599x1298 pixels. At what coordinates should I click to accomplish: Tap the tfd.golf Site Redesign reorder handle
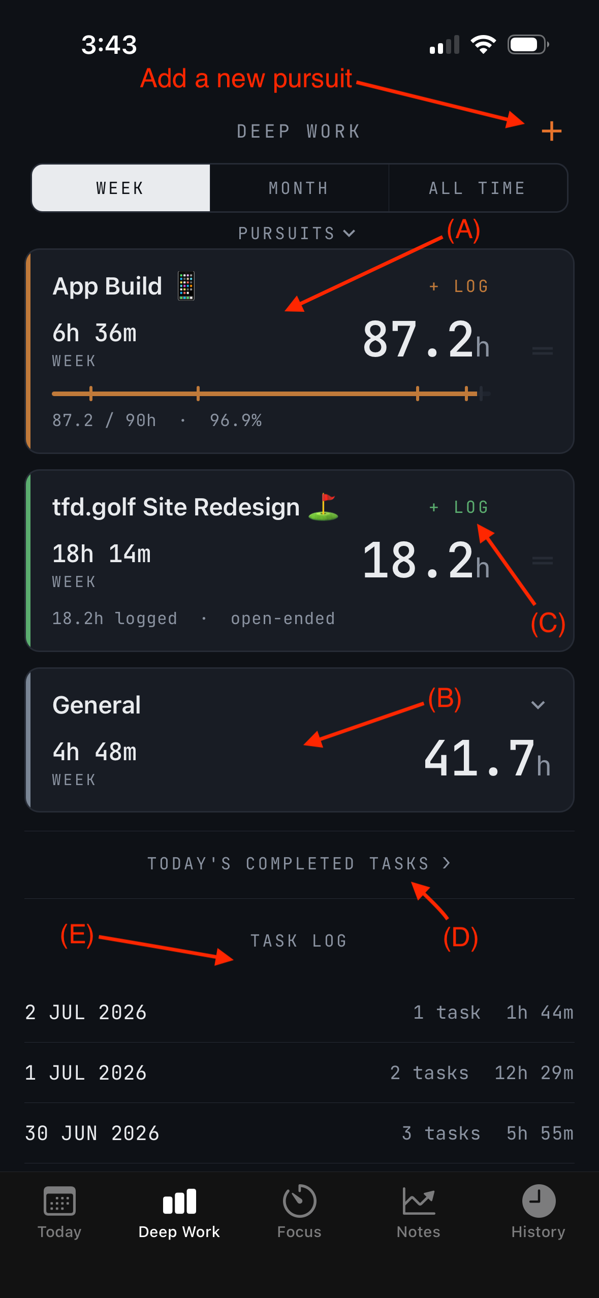point(542,561)
